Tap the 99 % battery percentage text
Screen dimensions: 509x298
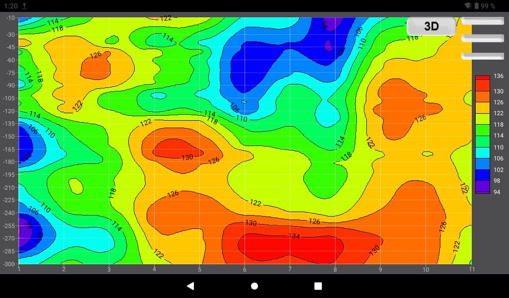coord(488,6)
